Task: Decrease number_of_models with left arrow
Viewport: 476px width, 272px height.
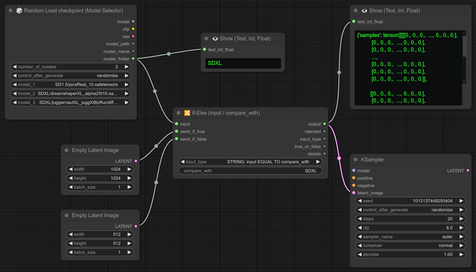Action: (x=15, y=67)
